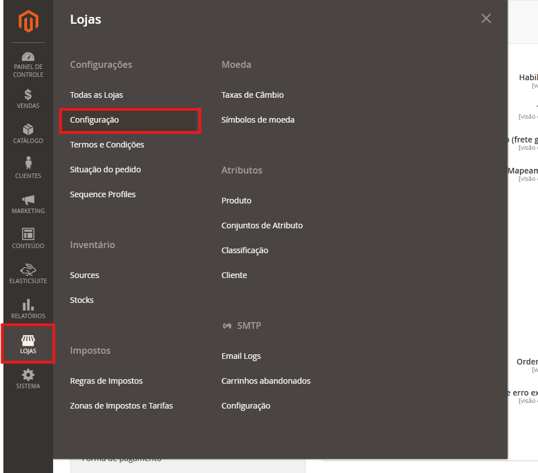Open Todas as Lojas
Viewport: 538px width, 473px height.
pos(96,95)
